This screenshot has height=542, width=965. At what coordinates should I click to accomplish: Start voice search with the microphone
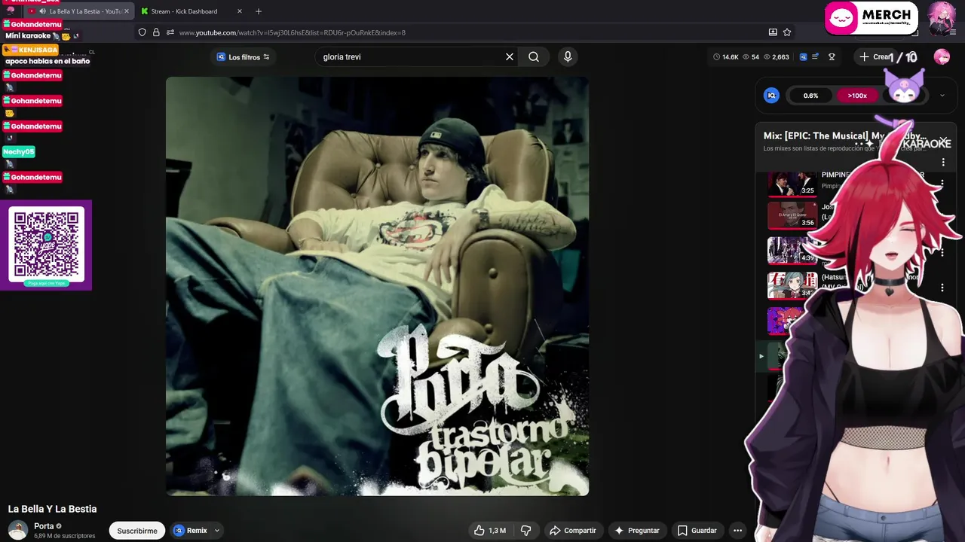pos(568,57)
